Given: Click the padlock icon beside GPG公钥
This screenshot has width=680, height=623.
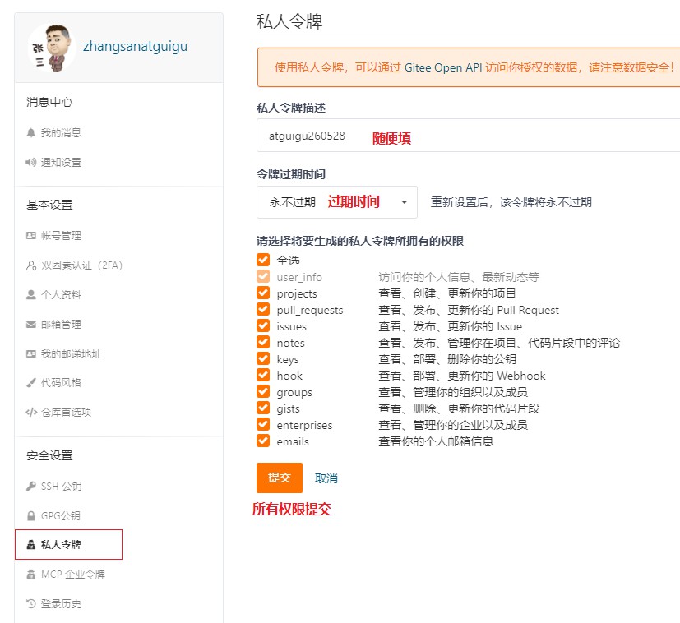Looking at the screenshot, I should pos(30,516).
